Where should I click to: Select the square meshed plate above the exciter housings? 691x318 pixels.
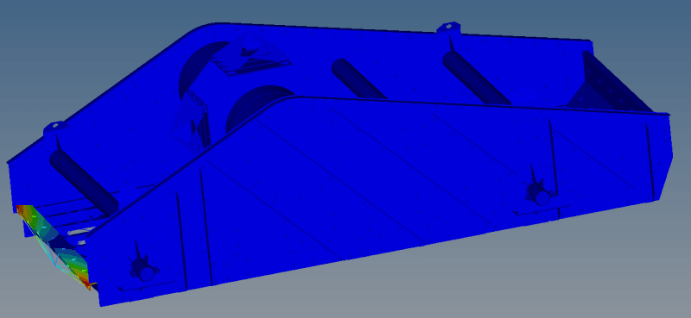point(252,56)
